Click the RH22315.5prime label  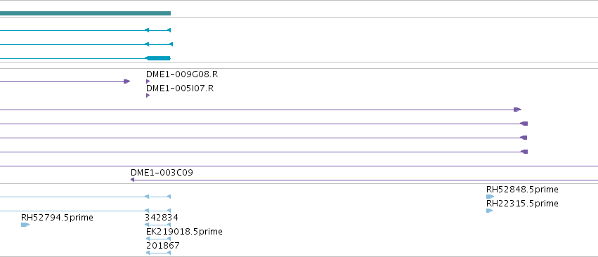pos(522,204)
